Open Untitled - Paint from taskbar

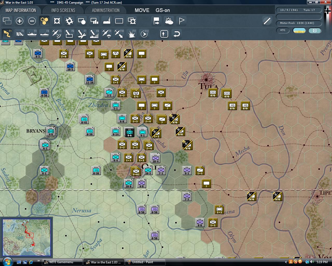[x=145, y=262]
